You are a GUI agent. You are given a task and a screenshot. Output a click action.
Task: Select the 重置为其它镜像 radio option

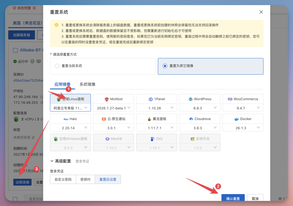pos(165,66)
